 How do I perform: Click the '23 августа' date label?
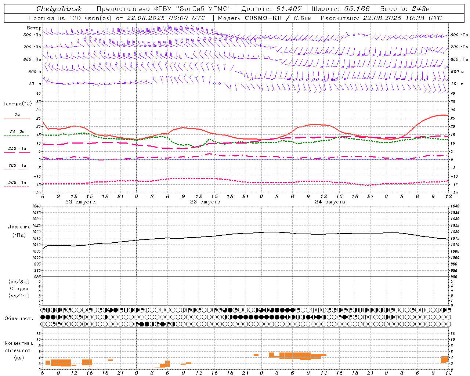(x=205, y=202)
